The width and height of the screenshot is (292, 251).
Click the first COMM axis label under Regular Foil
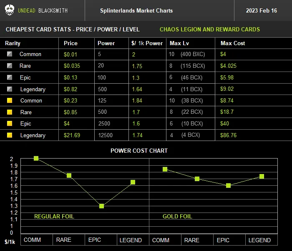coord(32,240)
